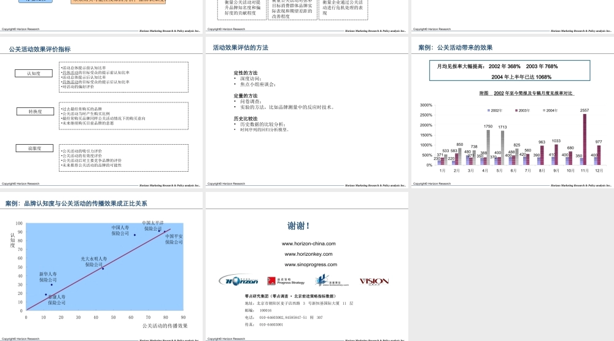Click the 未来推荐公关活动的品牌的可能性 bullet

click(91, 165)
